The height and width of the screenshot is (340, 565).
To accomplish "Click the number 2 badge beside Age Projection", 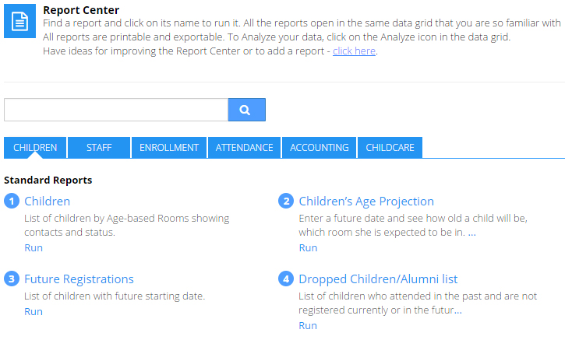I will pyautogui.click(x=286, y=202).
